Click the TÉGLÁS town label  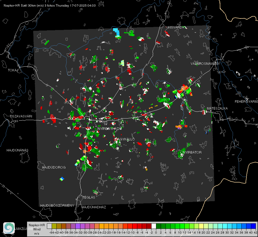coord(89,197)
